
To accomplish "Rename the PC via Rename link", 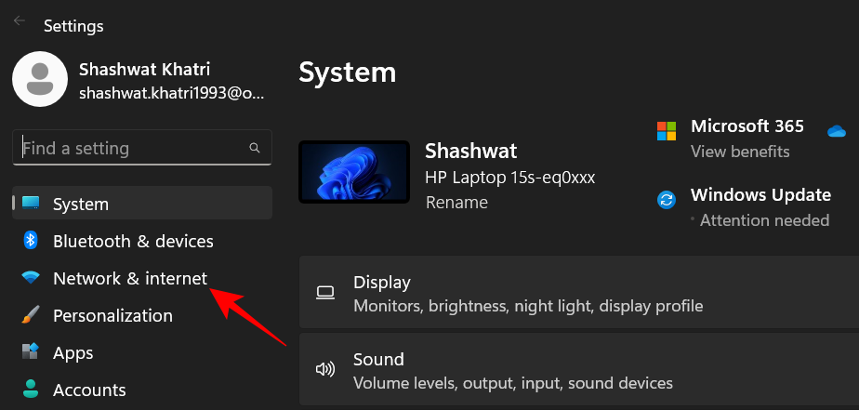I will (456, 202).
